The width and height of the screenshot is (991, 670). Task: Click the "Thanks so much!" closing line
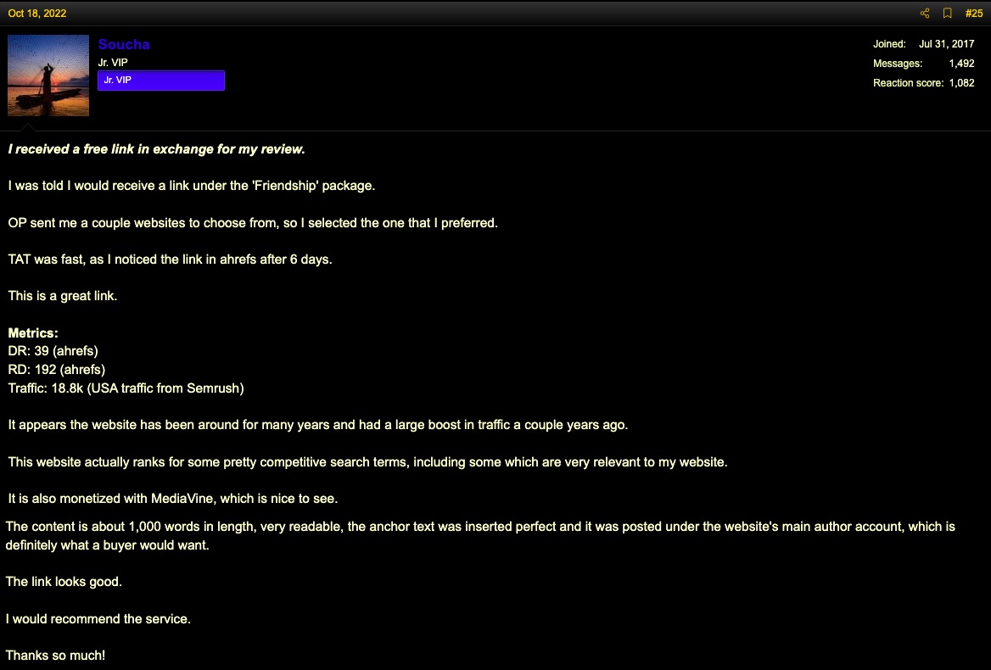(x=56, y=656)
